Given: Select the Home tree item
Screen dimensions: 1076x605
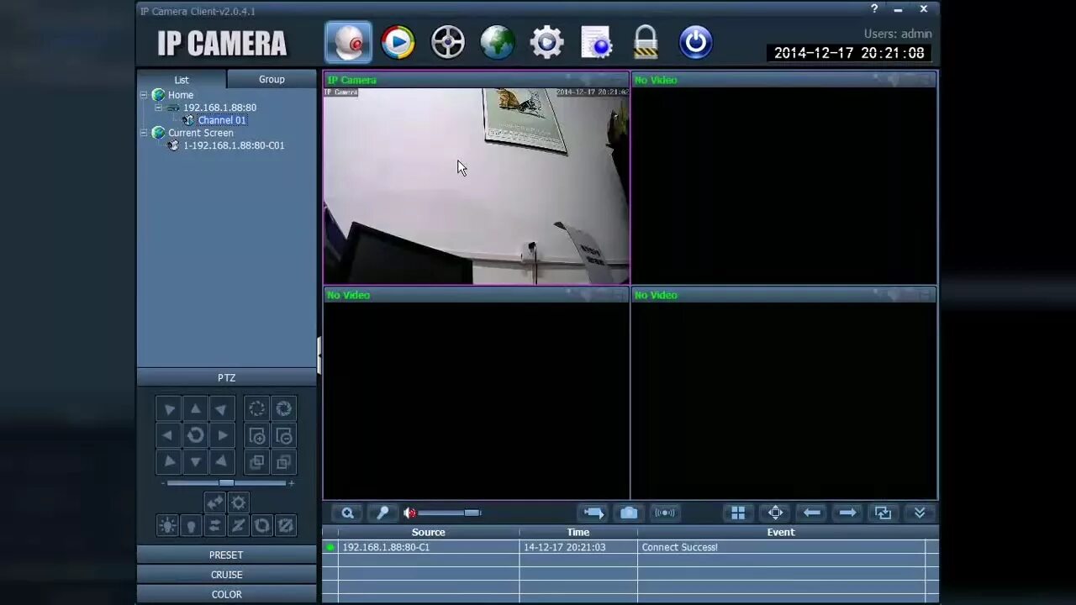Looking at the screenshot, I should [181, 95].
